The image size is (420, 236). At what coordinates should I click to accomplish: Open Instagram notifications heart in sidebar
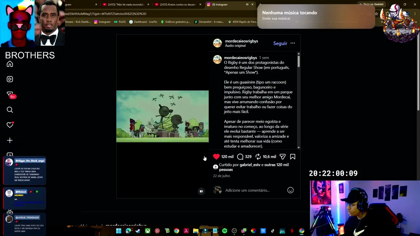(x=10, y=125)
